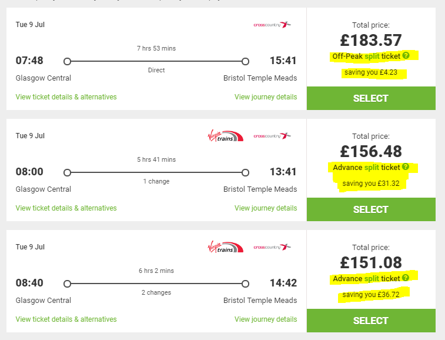View ticket details & alternatives for 08:40 train
The height and width of the screenshot is (340, 445).
[66, 319]
